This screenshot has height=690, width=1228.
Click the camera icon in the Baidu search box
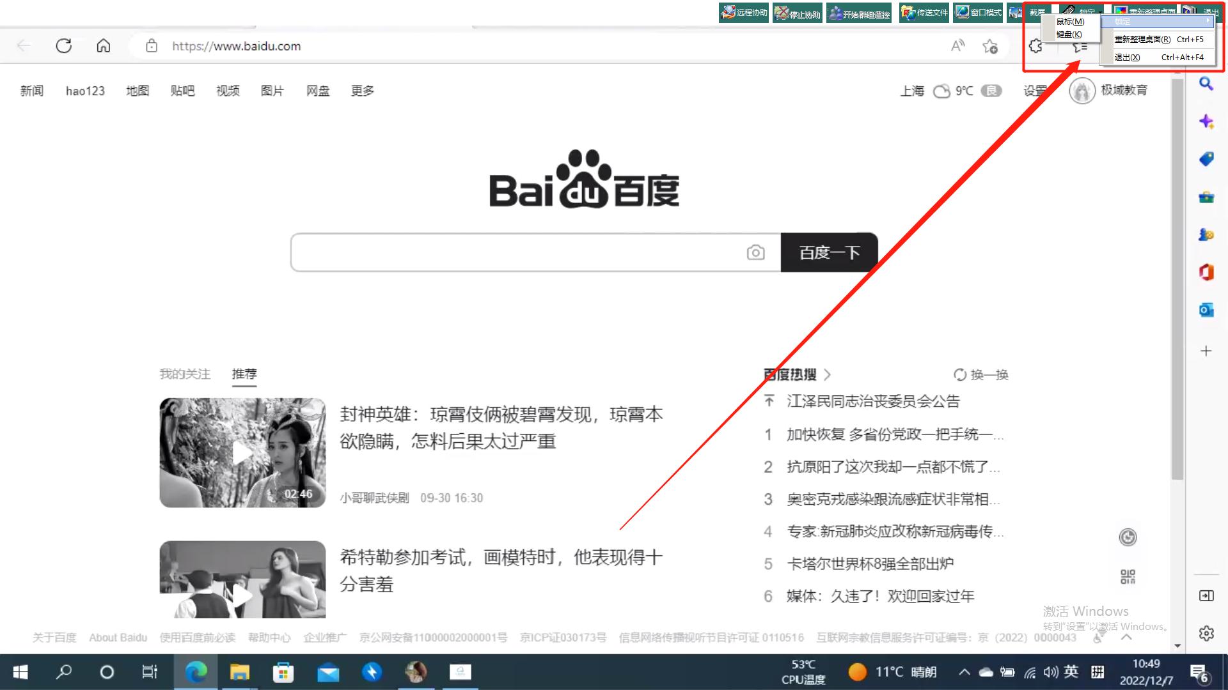pyautogui.click(x=756, y=252)
